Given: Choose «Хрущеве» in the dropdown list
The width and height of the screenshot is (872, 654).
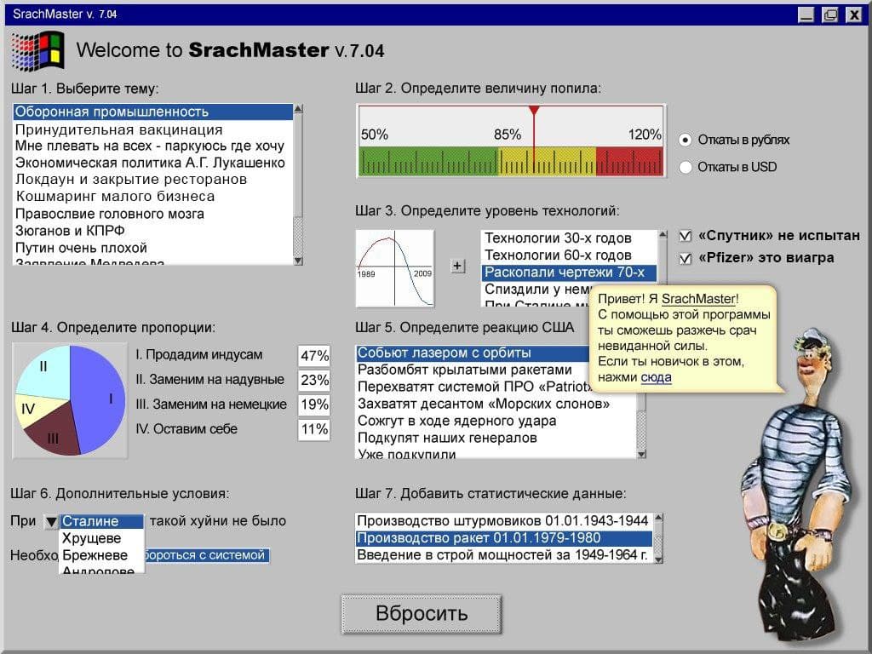Looking at the screenshot, I should click(91, 538).
